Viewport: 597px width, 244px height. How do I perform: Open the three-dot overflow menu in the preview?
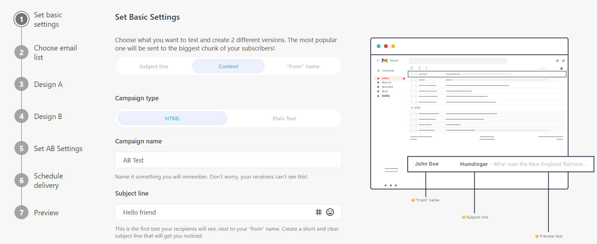pyautogui.click(x=426, y=68)
